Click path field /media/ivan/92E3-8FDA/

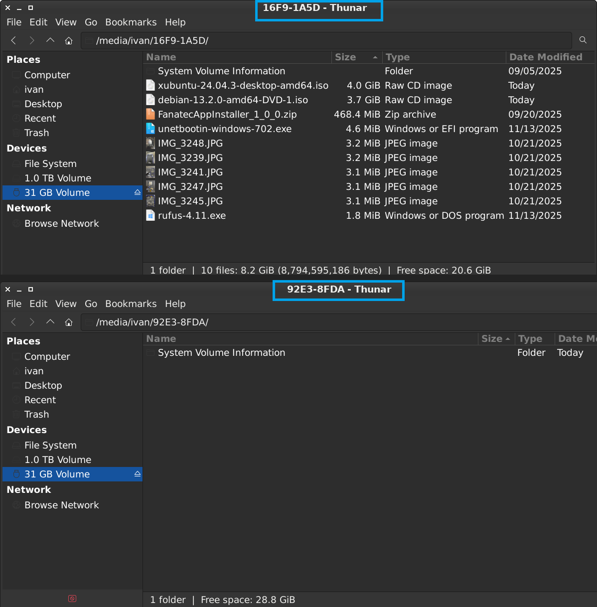[x=339, y=322]
